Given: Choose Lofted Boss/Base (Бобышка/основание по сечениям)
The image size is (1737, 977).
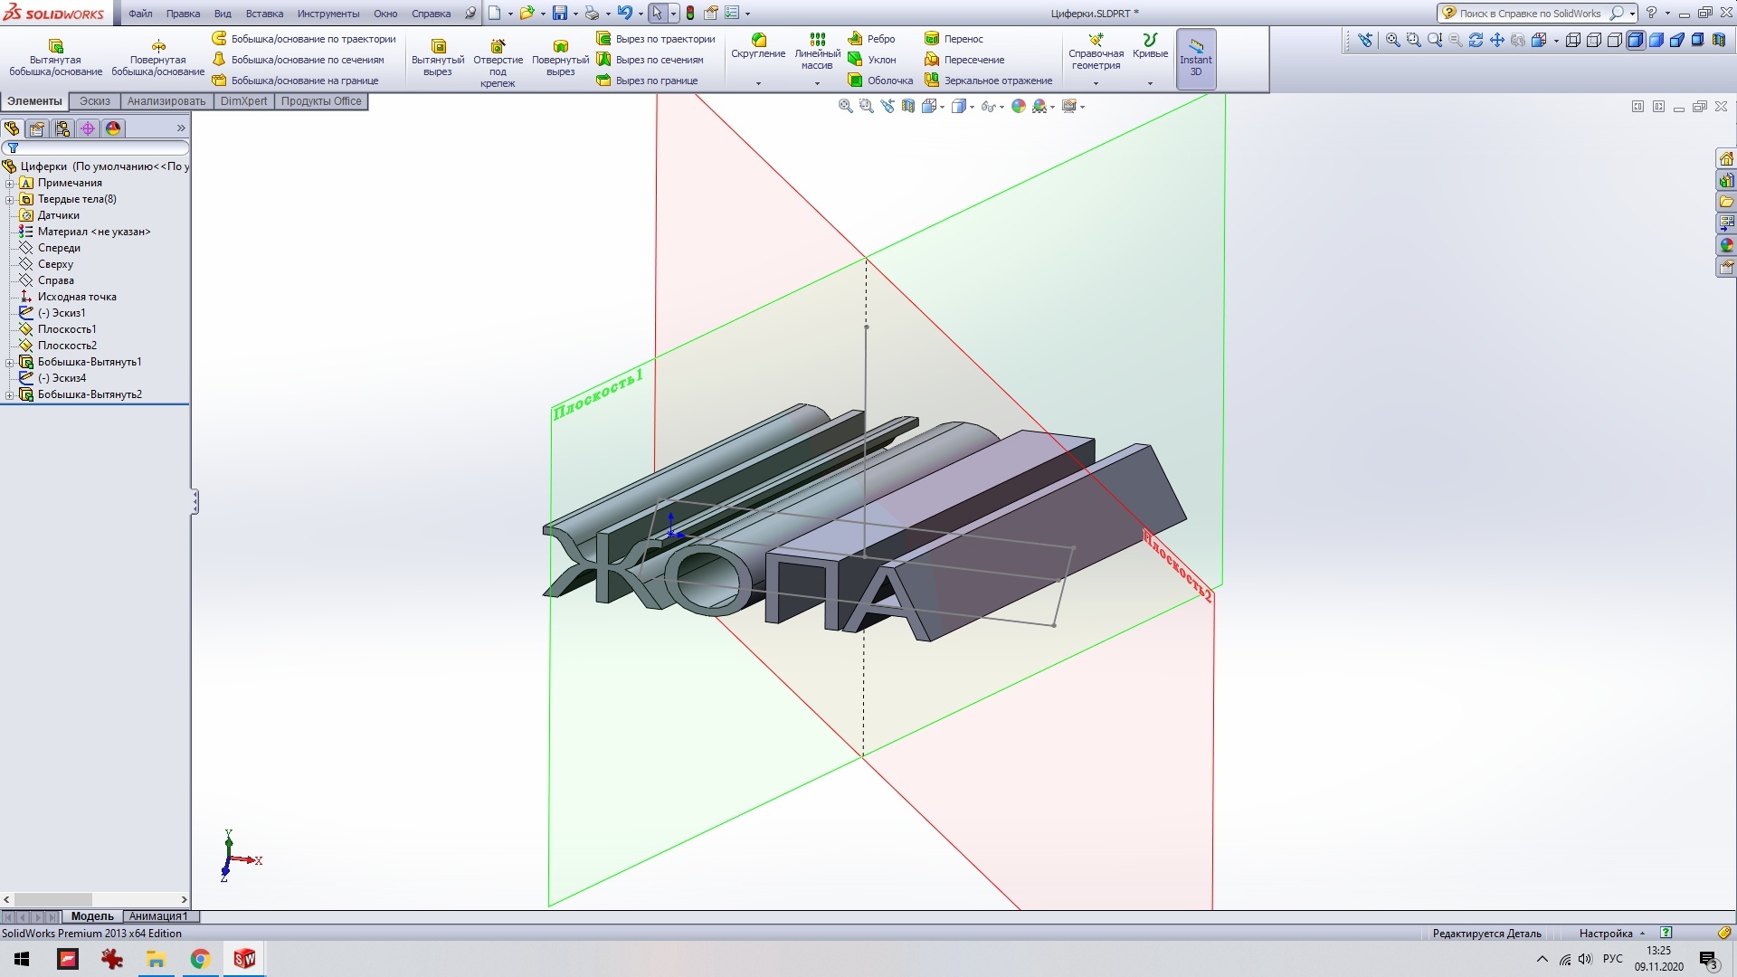Looking at the screenshot, I should point(299,60).
